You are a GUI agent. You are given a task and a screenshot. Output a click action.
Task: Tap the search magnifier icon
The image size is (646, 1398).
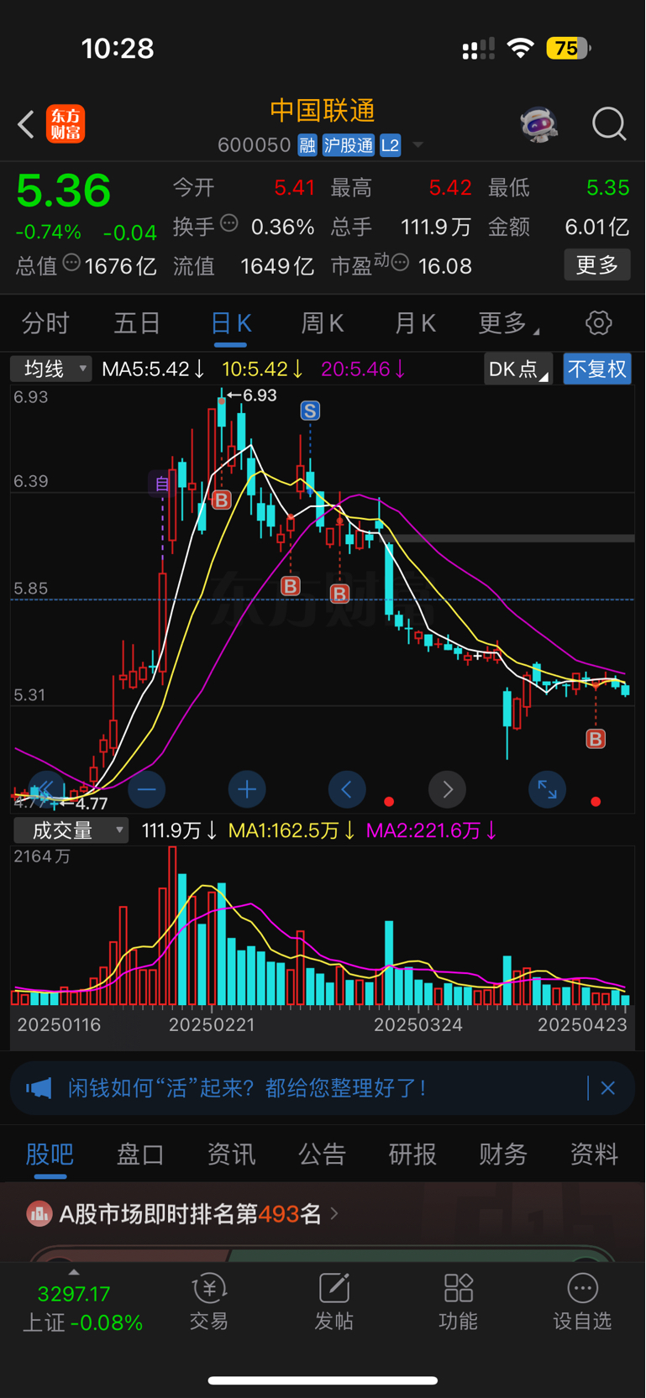click(x=609, y=124)
